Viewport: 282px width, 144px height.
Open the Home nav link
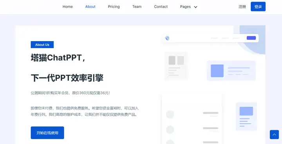(68, 7)
